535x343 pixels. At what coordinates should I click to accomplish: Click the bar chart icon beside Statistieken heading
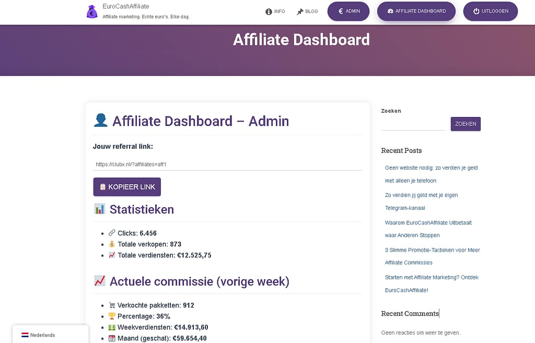[x=99, y=208]
